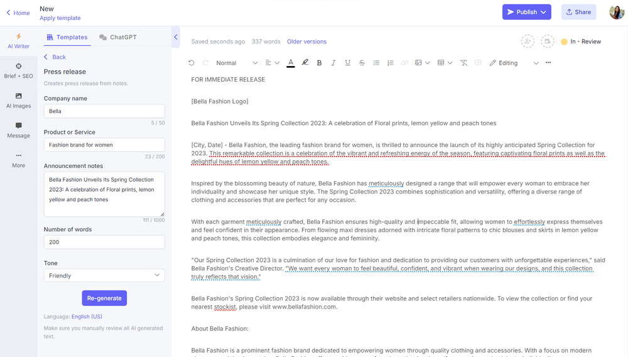The image size is (628, 357).
Task: Toggle italic formatting
Action: pyautogui.click(x=333, y=63)
